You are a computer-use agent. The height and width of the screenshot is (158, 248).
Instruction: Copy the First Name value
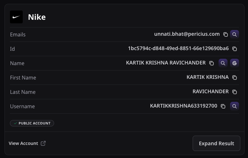click(x=235, y=78)
